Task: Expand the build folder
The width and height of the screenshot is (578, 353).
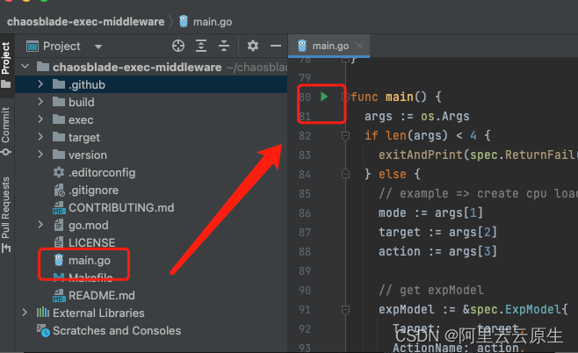Action: click(40, 102)
